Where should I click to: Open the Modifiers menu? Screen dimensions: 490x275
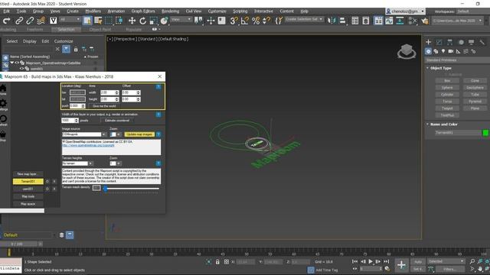93,11
